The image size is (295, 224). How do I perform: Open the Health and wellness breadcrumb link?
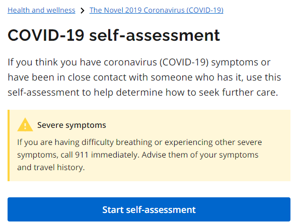click(41, 10)
